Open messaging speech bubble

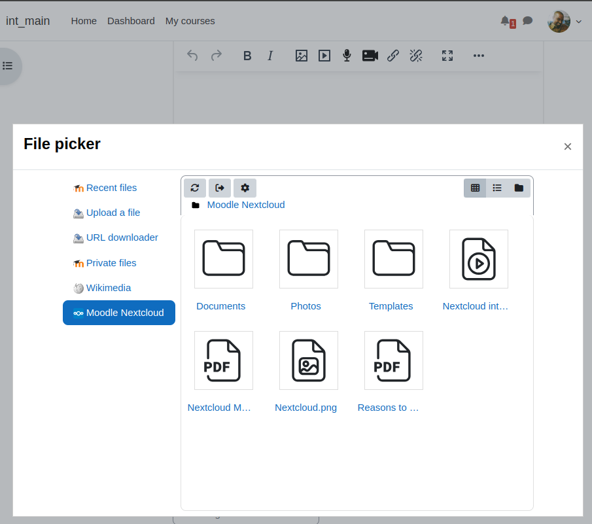pos(527,21)
